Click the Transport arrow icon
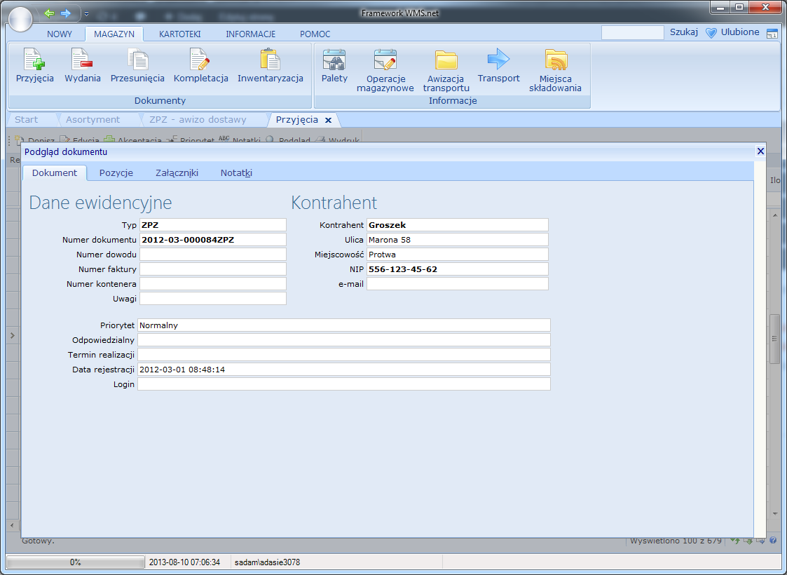 pos(498,67)
